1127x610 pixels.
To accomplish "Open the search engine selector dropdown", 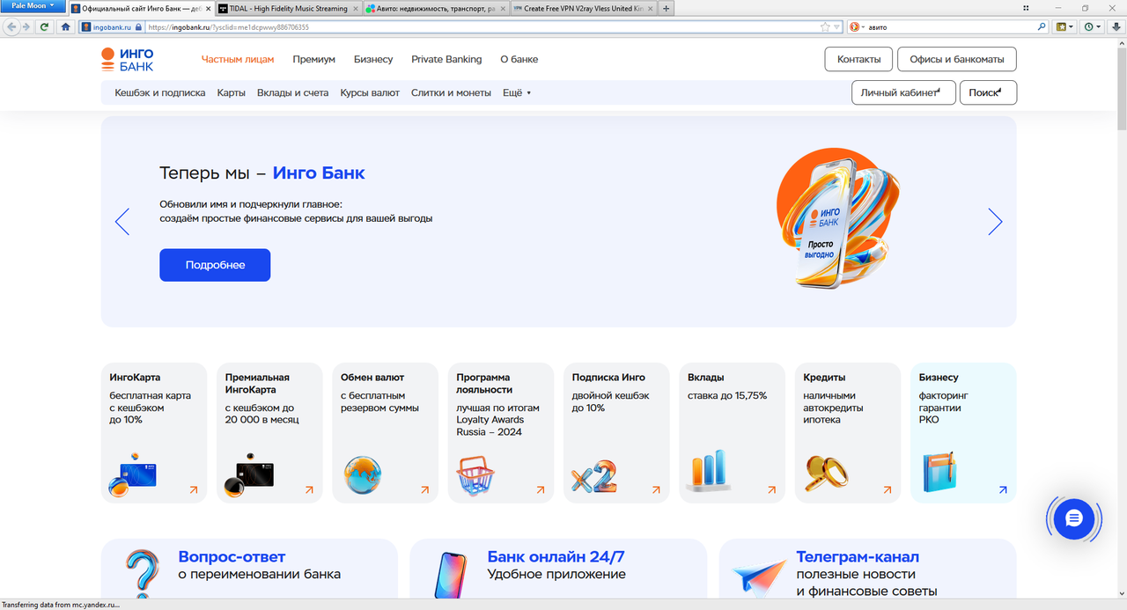I will click(857, 27).
